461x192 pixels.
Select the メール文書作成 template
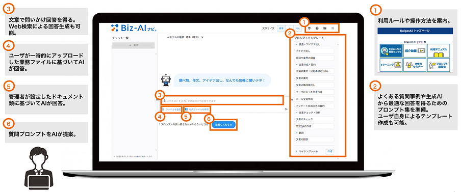(314, 99)
